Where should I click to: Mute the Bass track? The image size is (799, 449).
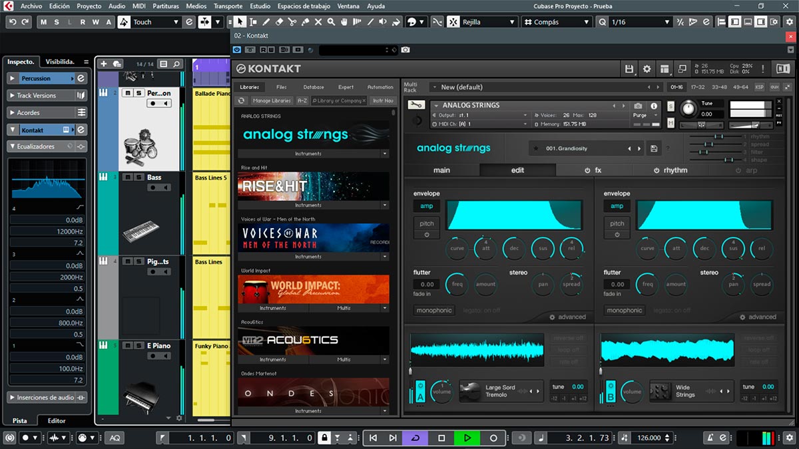[129, 178]
